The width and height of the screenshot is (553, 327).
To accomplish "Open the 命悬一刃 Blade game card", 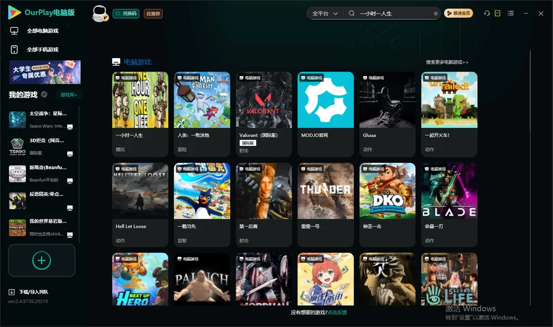I will 449,205.
